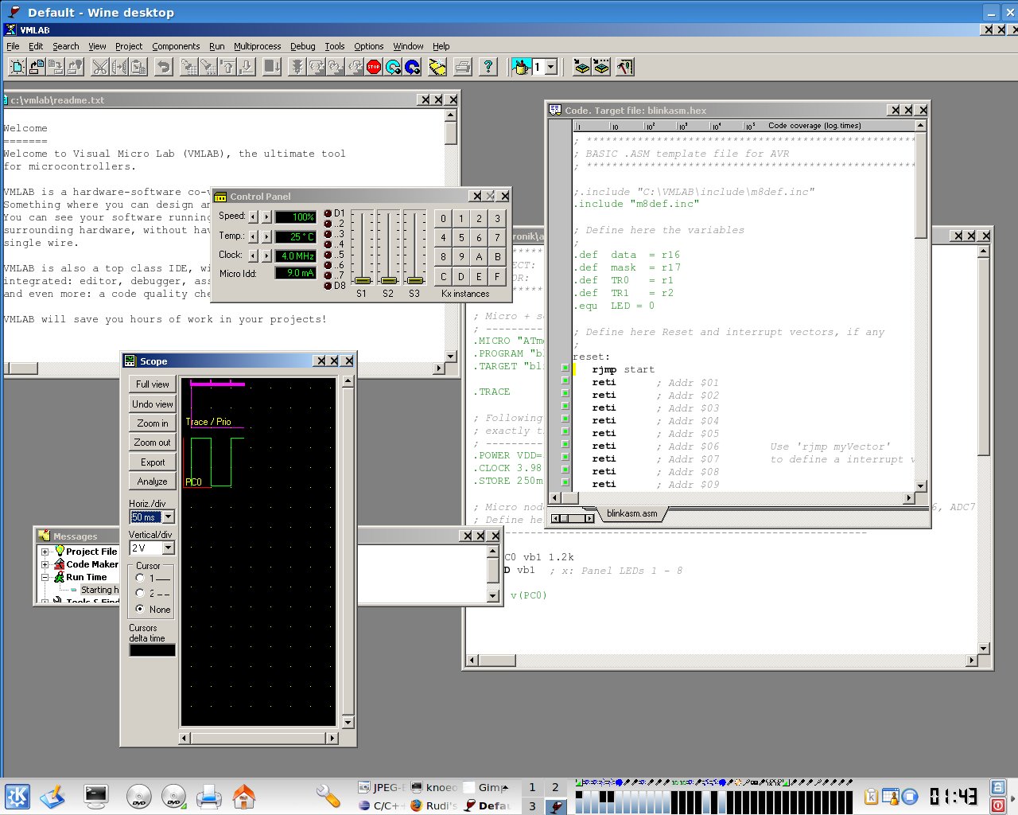Increase Temp. with the right arrow
Screen dimensions: 1018x815
(x=266, y=236)
